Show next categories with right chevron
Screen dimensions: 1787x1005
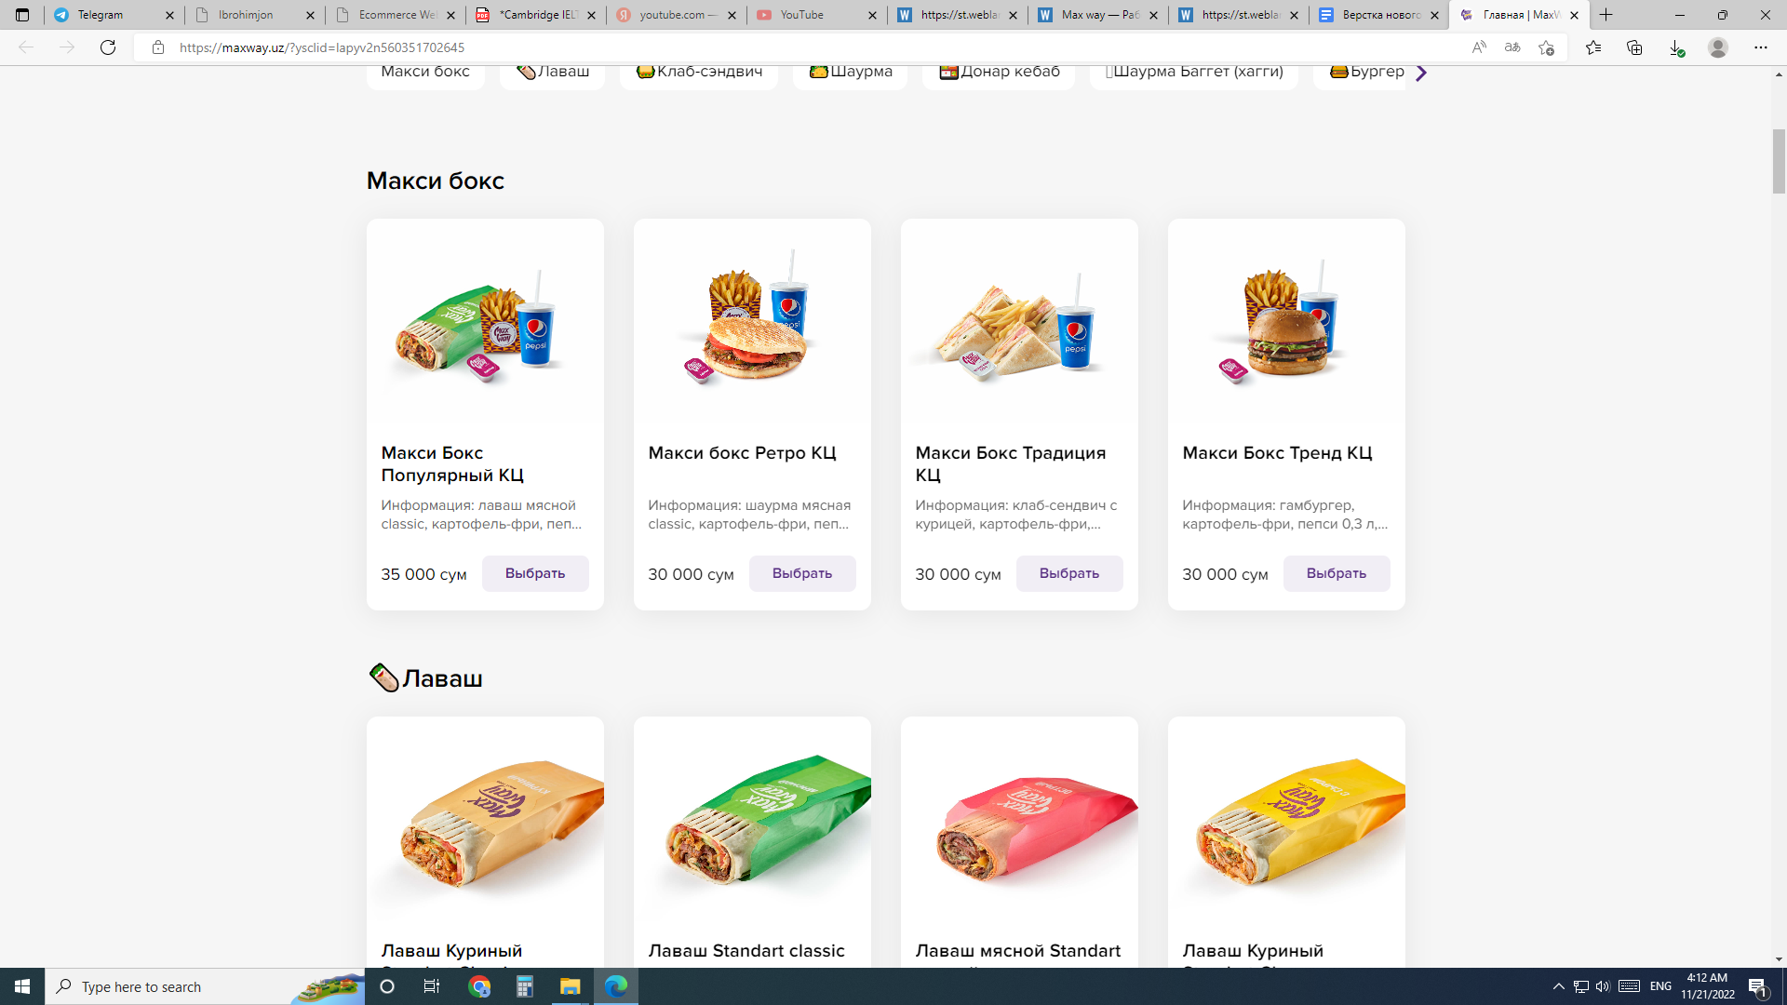pyautogui.click(x=1420, y=73)
